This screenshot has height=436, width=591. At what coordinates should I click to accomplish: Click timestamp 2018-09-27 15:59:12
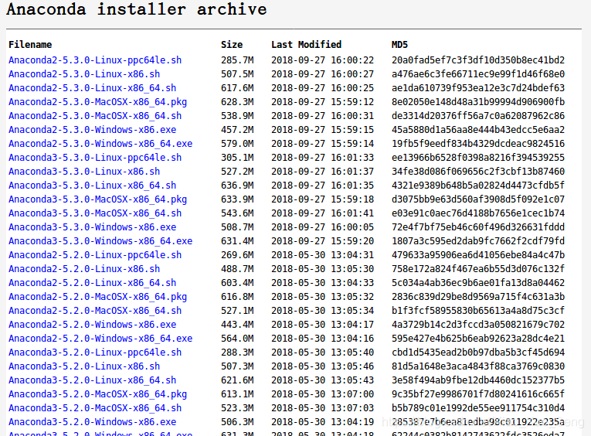323,102
